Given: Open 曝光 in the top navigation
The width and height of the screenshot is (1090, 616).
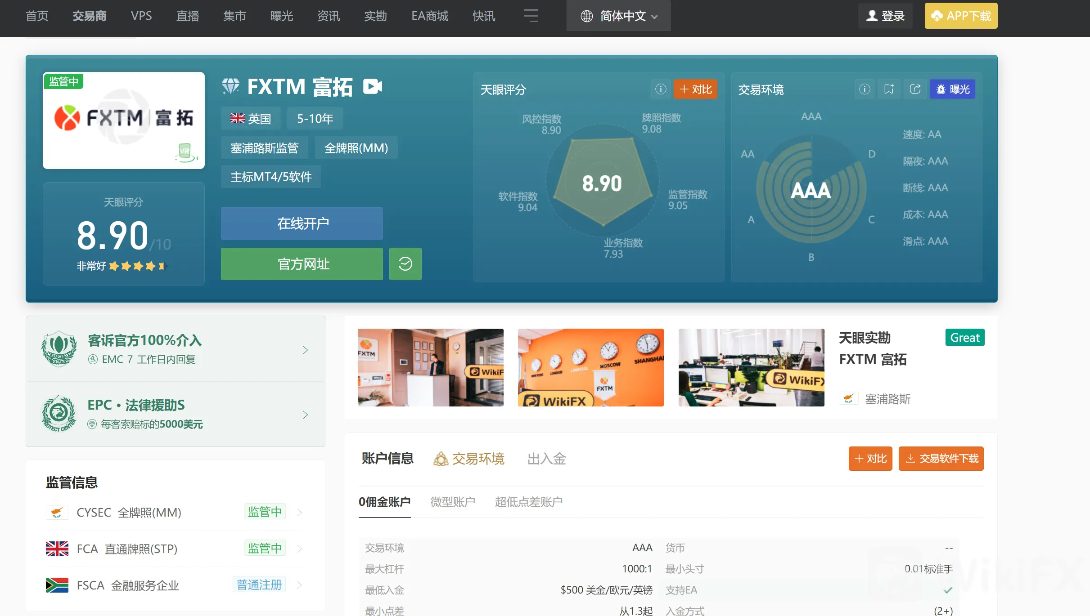Looking at the screenshot, I should [x=282, y=16].
